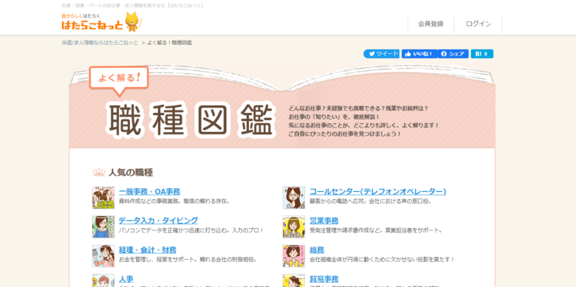Open the データ入力・タイピング link
Screen dimensions: 576x287
(158, 221)
